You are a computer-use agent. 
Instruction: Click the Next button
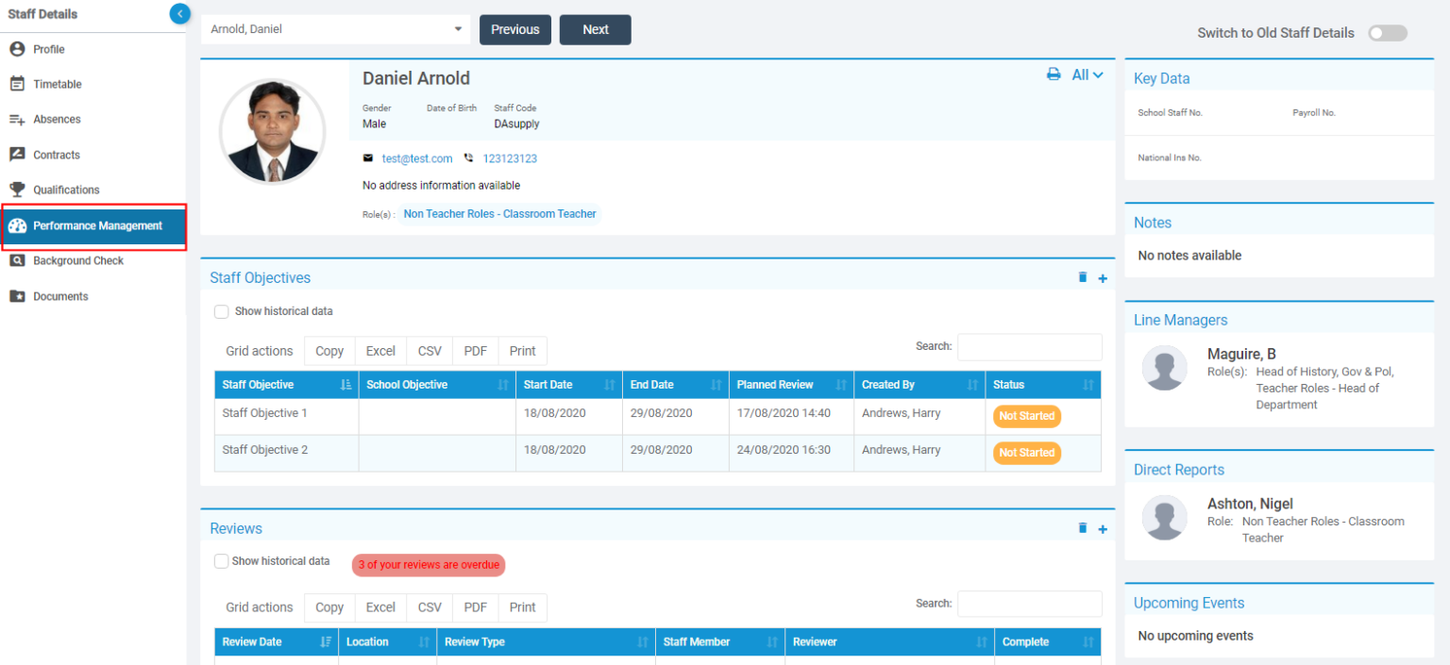[x=595, y=29]
